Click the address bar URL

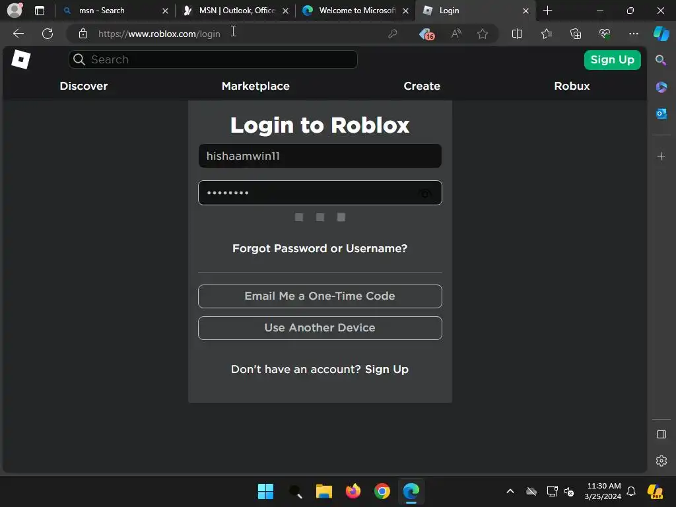[x=159, y=34]
